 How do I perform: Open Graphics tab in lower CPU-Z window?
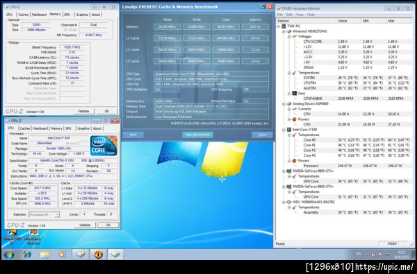pyautogui.click(x=83, y=128)
